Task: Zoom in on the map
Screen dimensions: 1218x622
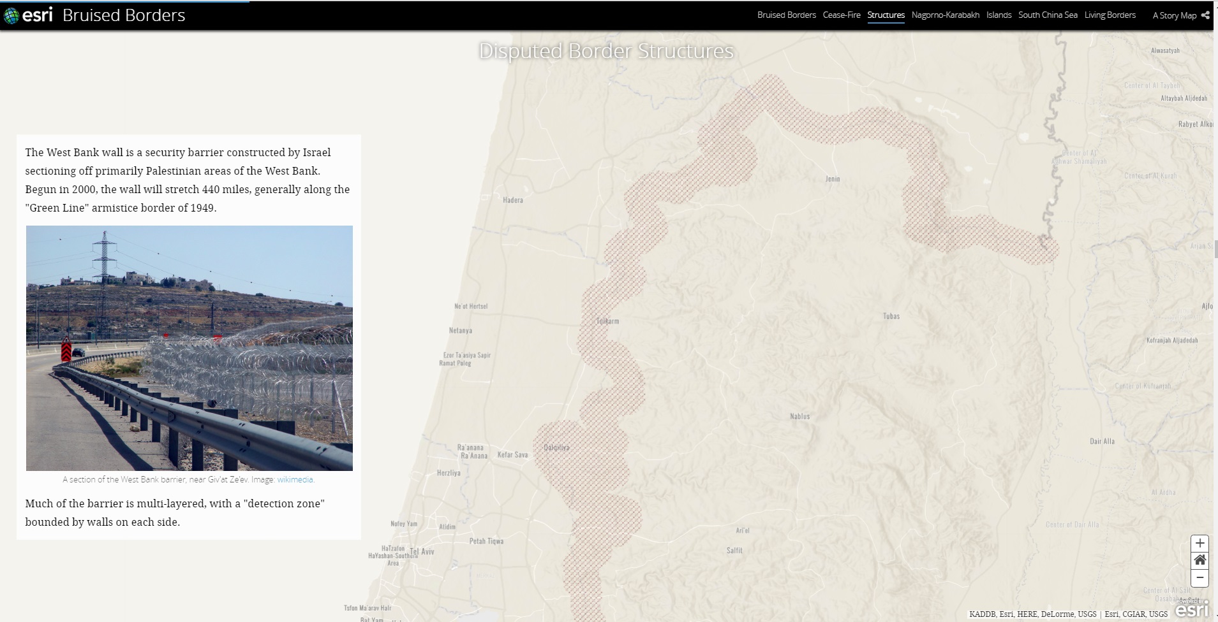Action: pos(1199,543)
